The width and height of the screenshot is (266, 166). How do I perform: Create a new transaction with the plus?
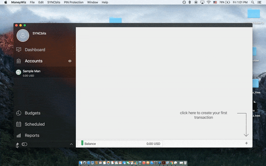click(246, 143)
